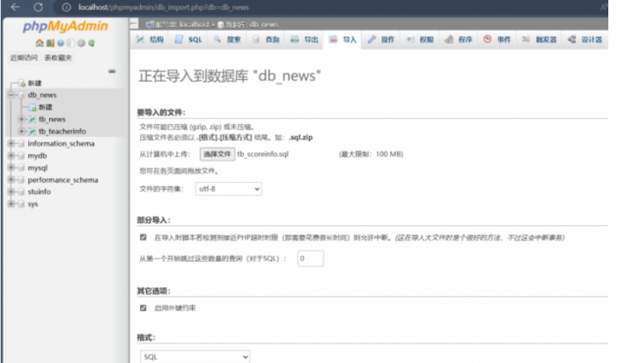618x363 pixels.
Task: Select information_schema database in tree
Action: coord(61,143)
